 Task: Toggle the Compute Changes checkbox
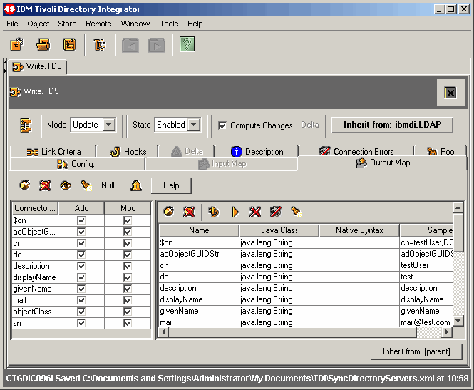click(x=222, y=125)
